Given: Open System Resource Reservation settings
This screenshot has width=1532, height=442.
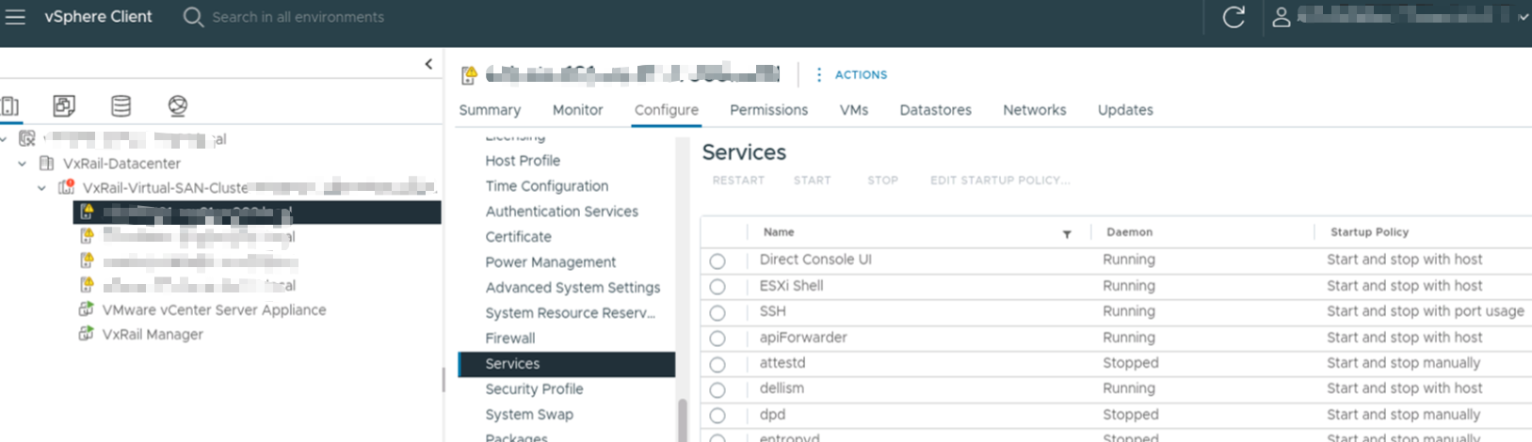Looking at the screenshot, I should point(571,313).
